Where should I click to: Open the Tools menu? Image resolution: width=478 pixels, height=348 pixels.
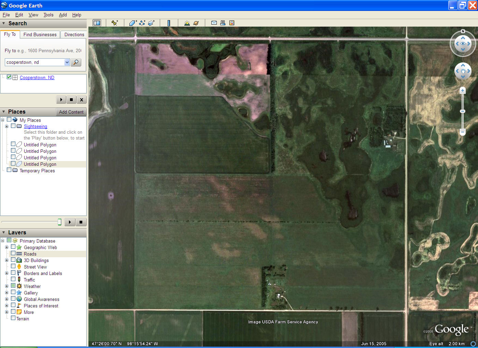[x=48, y=15]
